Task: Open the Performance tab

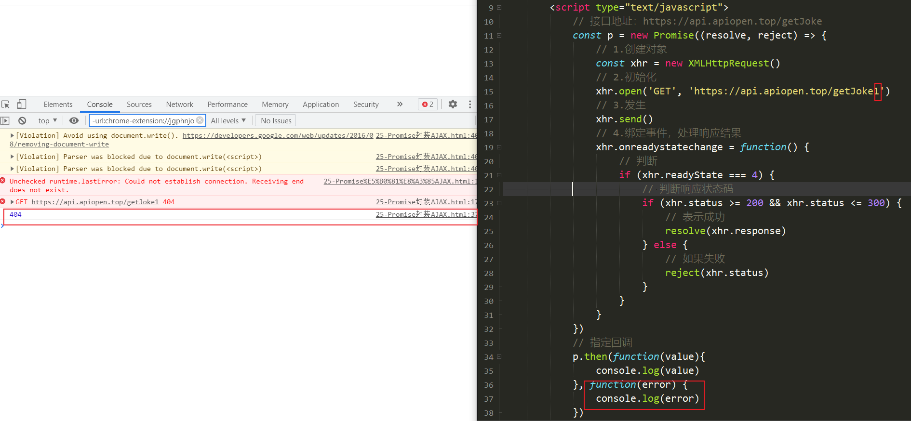Action: pos(228,104)
